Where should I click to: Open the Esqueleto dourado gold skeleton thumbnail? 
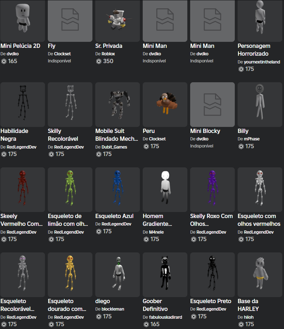70,275
